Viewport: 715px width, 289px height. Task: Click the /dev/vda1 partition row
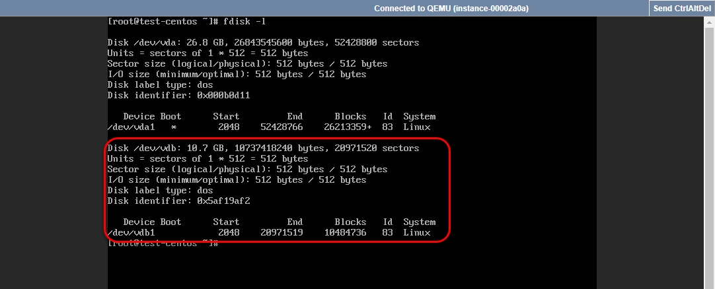pos(269,127)
